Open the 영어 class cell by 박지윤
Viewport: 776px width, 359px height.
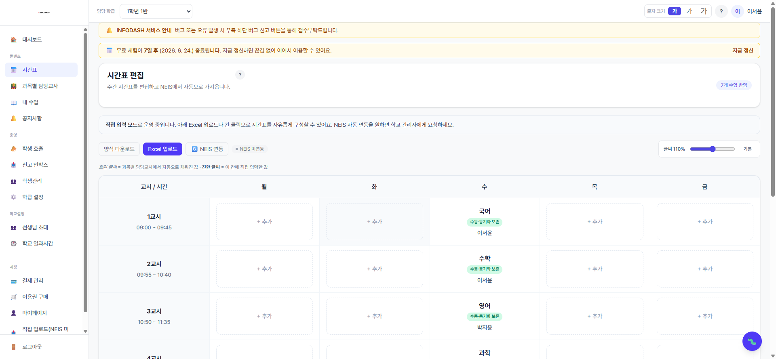[x=485, y=316]
